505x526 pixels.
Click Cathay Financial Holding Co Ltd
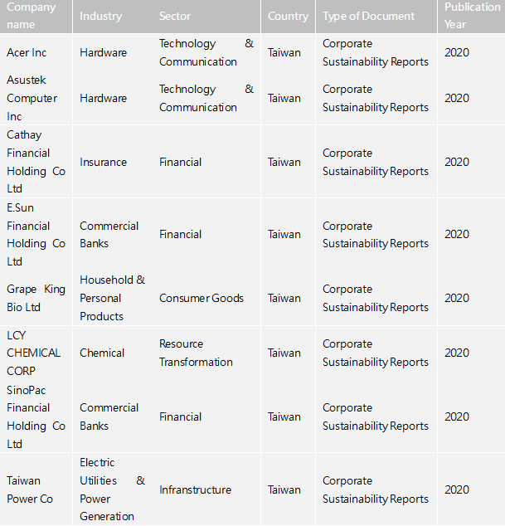36,162
